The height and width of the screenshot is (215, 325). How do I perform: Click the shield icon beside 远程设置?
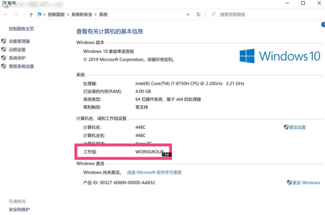tap(4, 49)
